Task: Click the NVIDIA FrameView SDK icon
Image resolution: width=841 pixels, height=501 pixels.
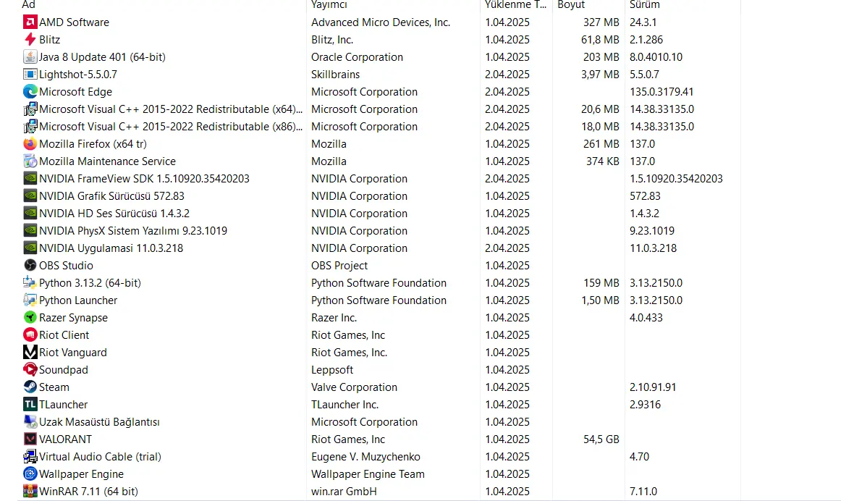Action: [30, 179]
